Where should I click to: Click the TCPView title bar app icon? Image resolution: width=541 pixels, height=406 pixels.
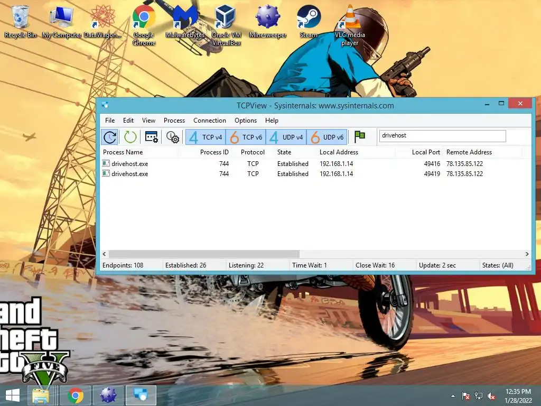coord(105,105)
